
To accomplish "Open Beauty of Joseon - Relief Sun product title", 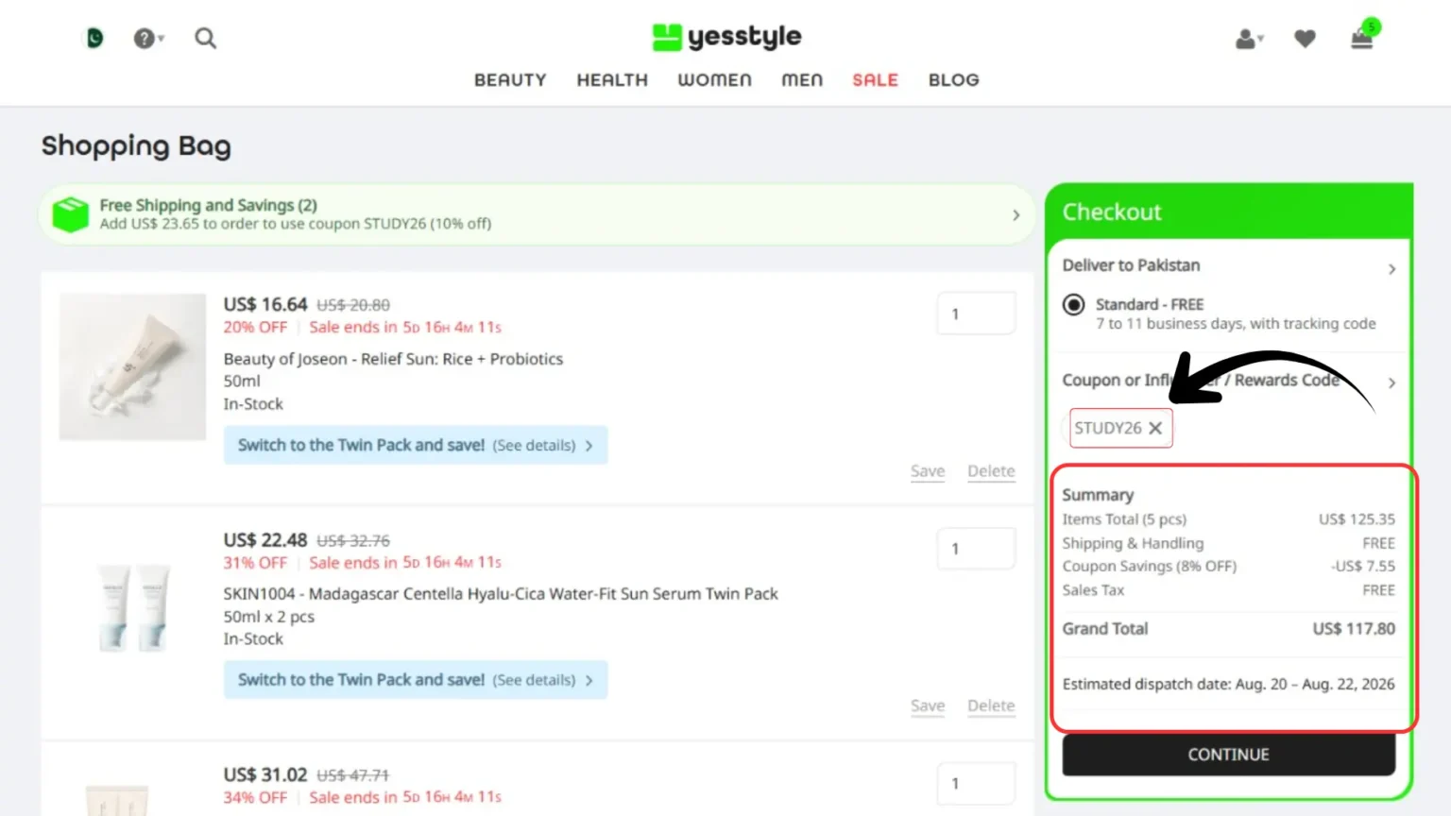I will [x=393, y=359].
